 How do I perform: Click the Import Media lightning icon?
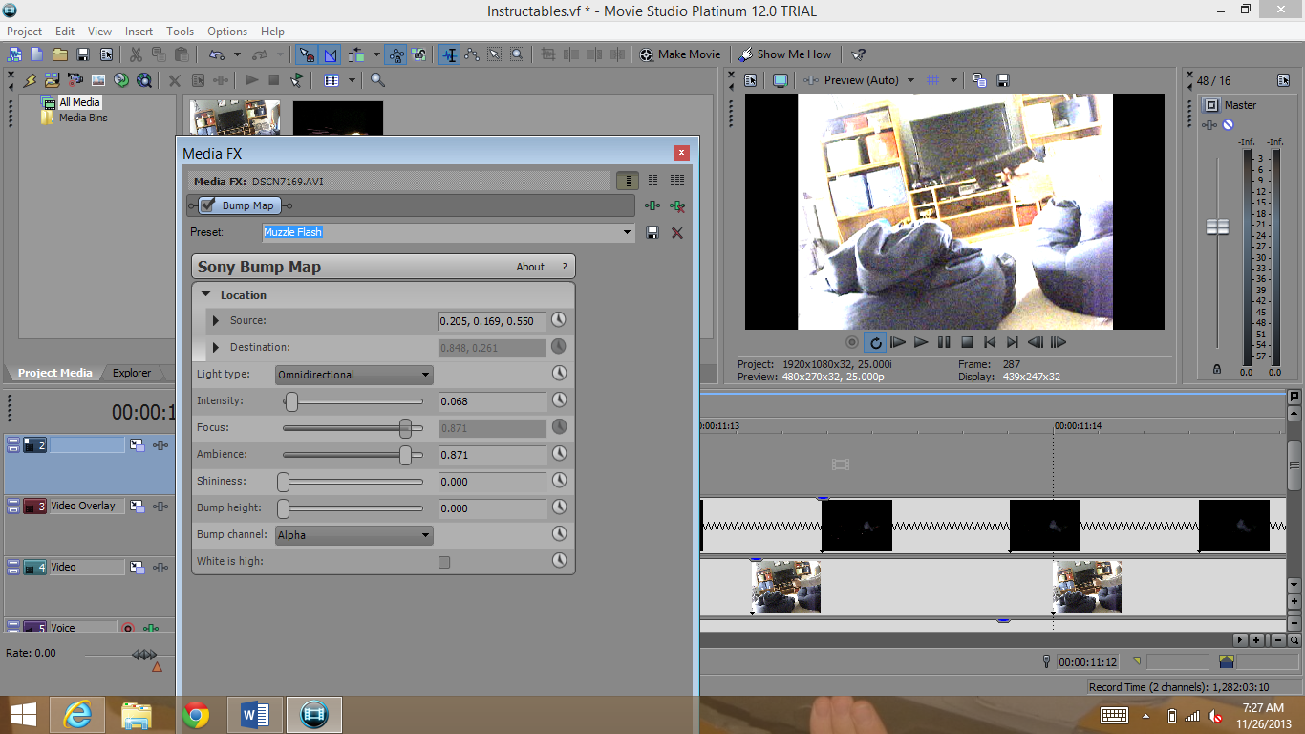pyautogui.click(x=30, y=80)
